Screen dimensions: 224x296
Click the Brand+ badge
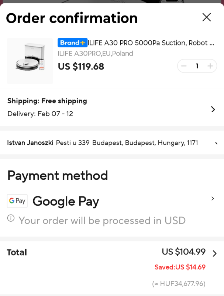(72, 43)
